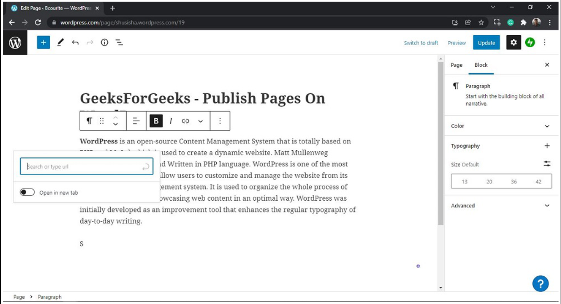Switch to the Page tab
This screenshot has width=561, height=304.
457,65
